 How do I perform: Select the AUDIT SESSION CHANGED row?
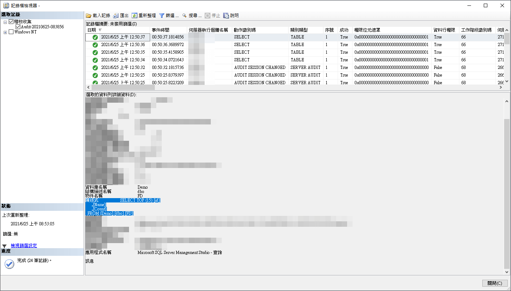tap(260, 67)
